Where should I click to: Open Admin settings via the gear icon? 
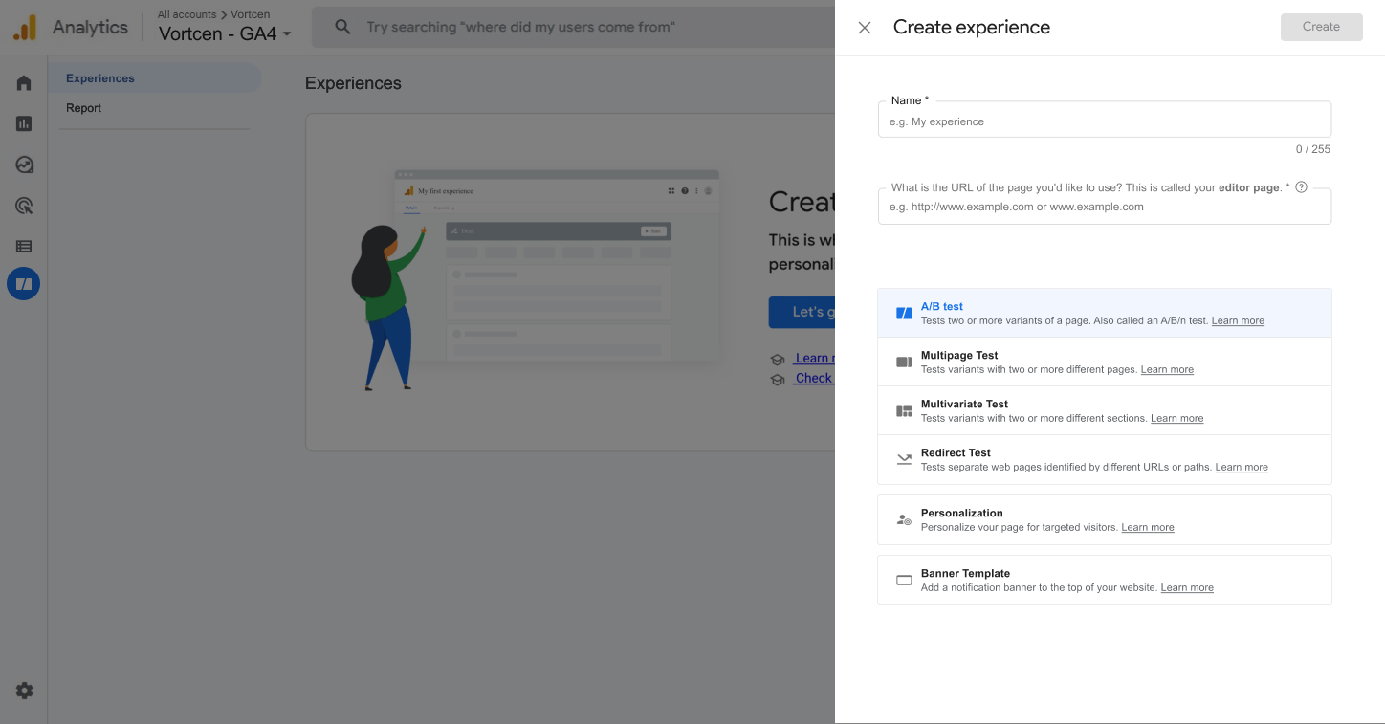23,690
